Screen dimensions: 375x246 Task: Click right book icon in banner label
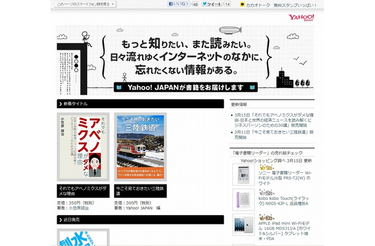click(252, 87)
